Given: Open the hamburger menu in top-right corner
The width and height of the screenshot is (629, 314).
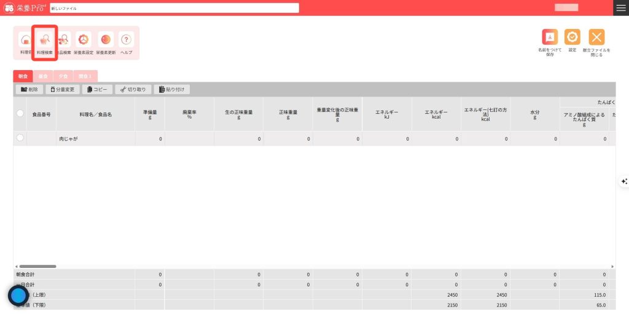Looking at the screenshot, I should tap(621, 7).
